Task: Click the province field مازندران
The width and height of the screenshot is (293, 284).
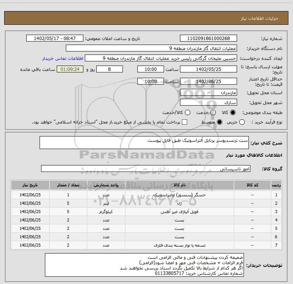Action: [x=209, y=93]
